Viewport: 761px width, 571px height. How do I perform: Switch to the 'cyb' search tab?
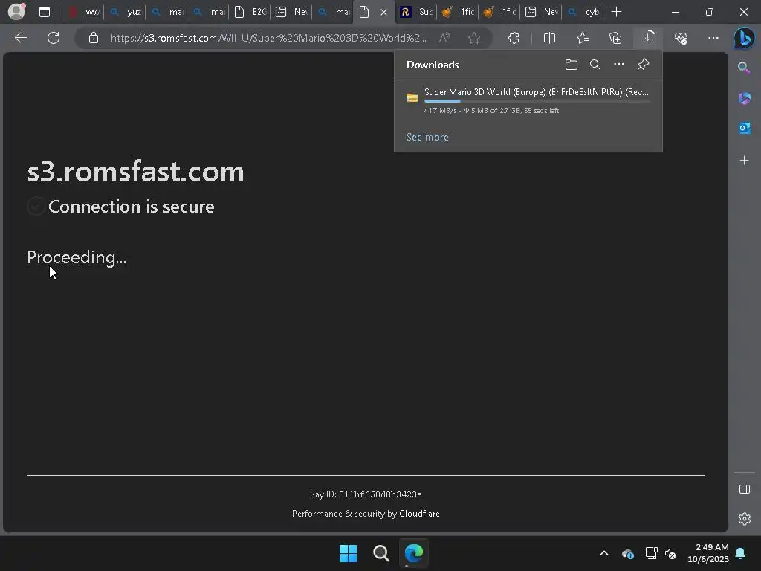coord(583,12)
